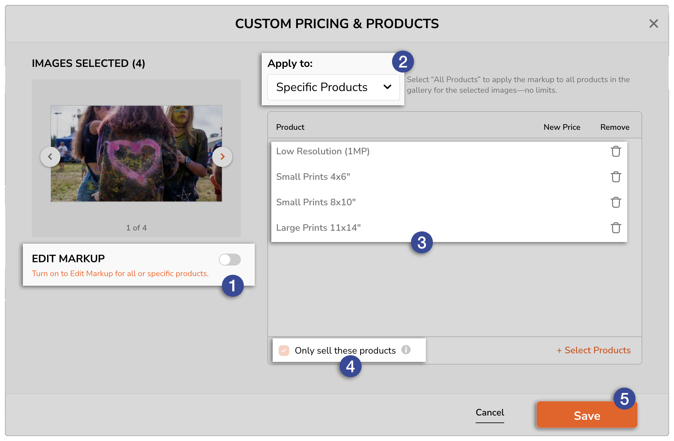
Task: Cancel the custom pricing changes
Action: pyautogui.click(x=490, y=413)
